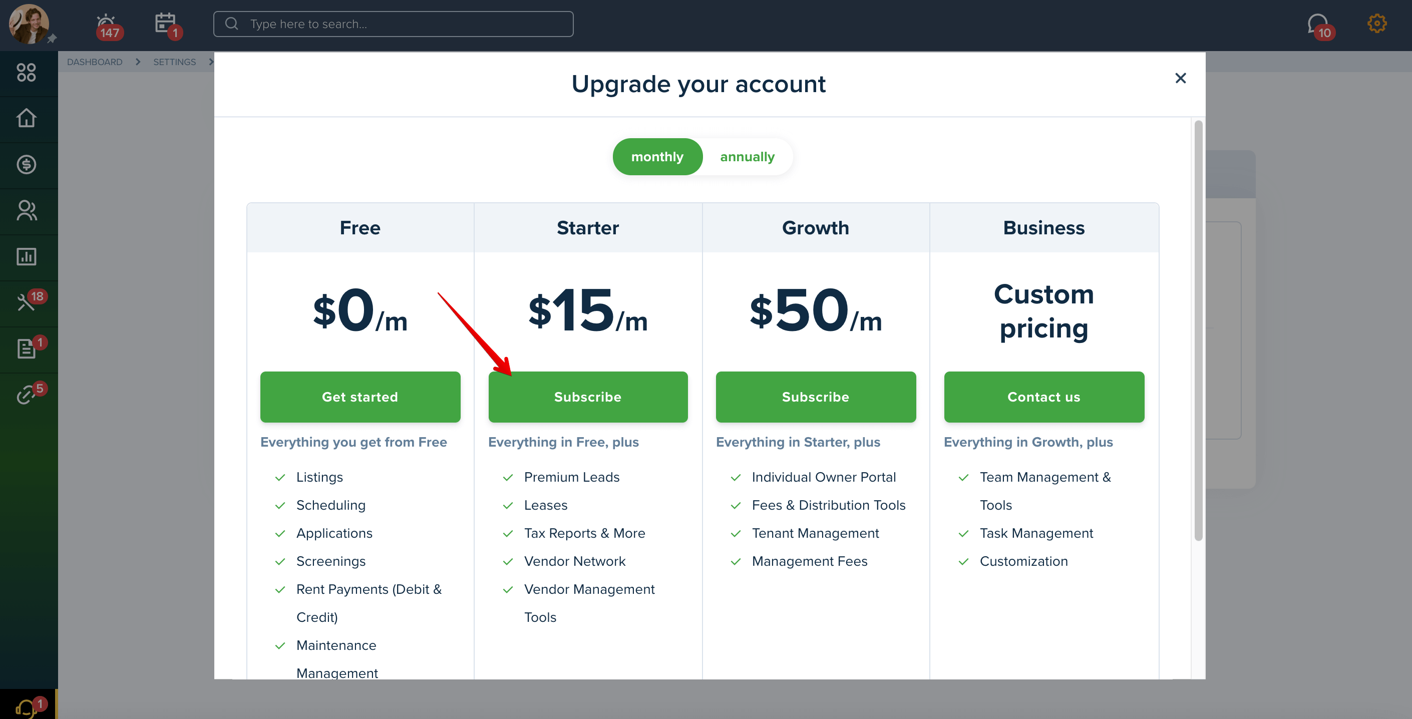Open the documents icon with 1 badge
The height and width of the screenshot is (719, 1412).
tap(27, 348)
